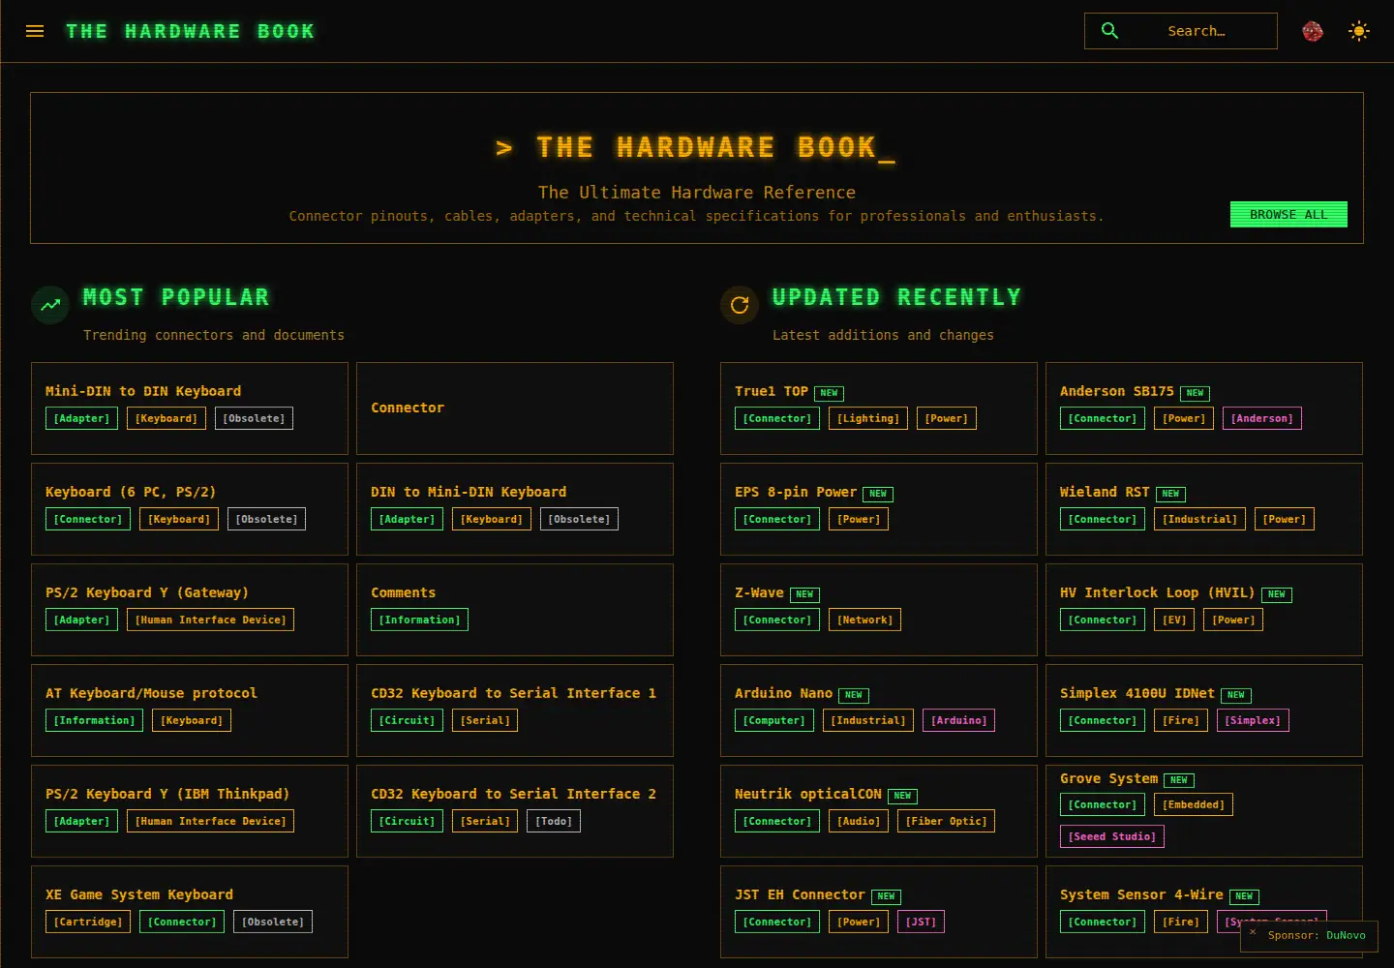Image resolution: width=1394 pixels, height=968 pixels.
Task: Click [Human Interface Device] tag on Gateway card
Action: point(210,620)
